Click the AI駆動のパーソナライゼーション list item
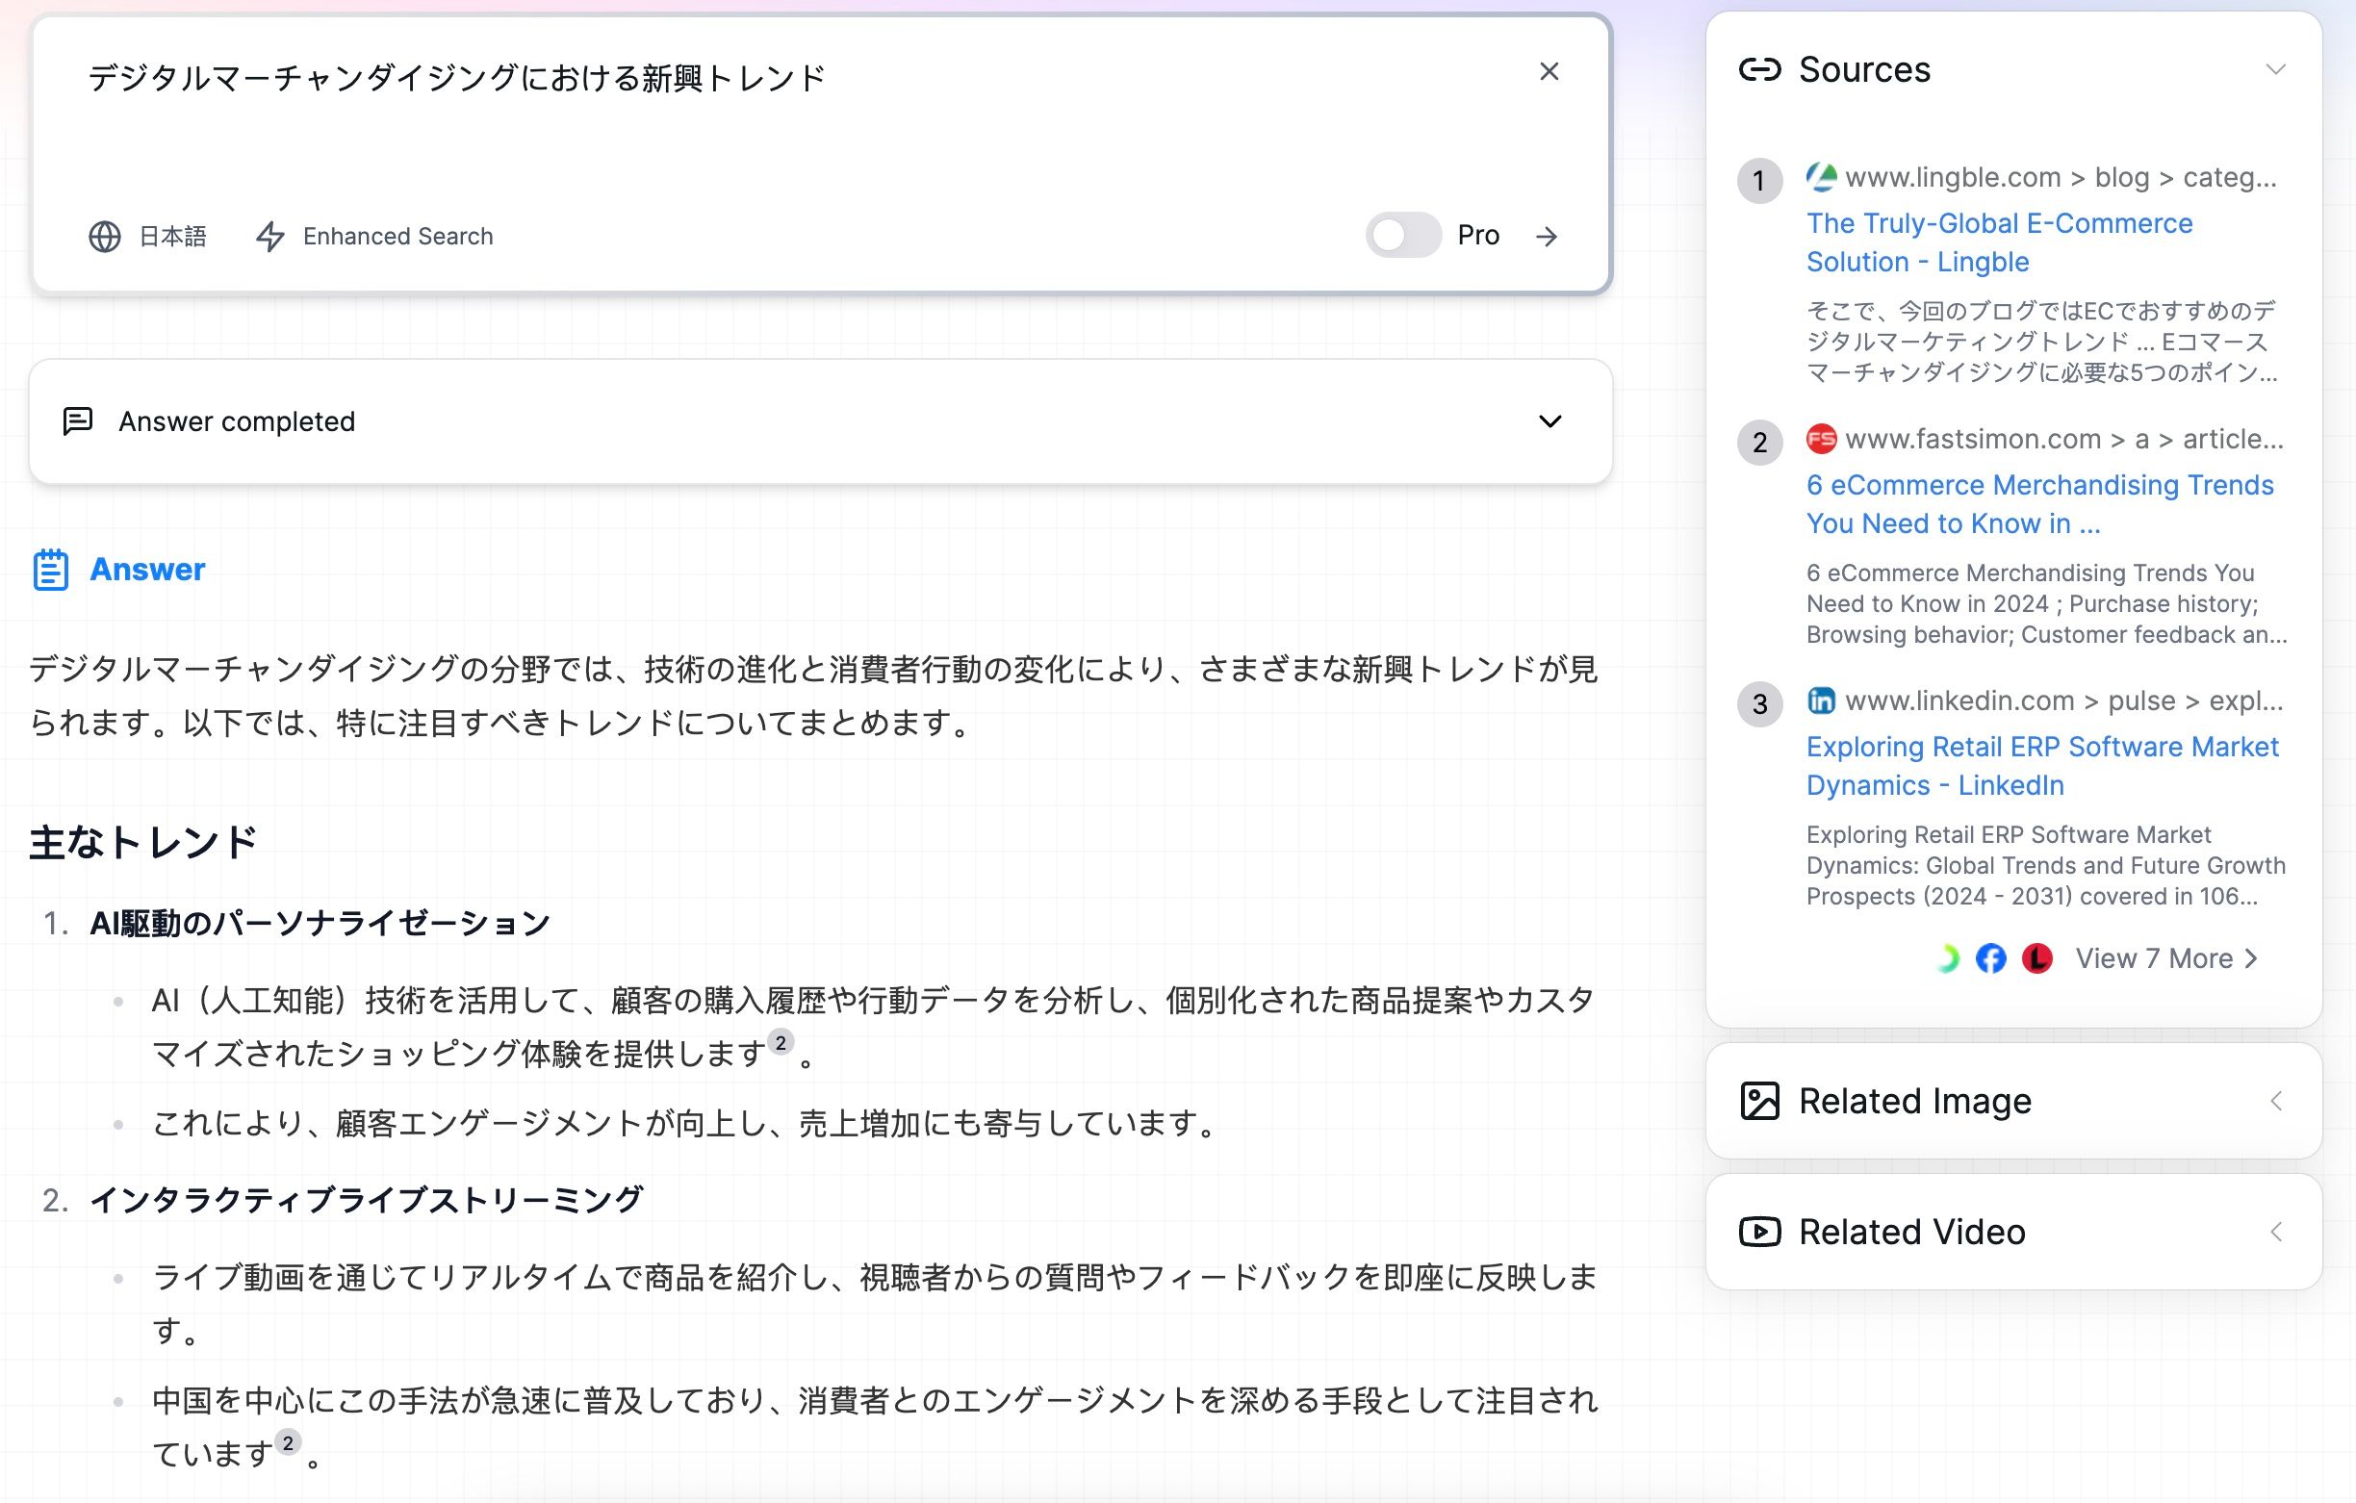The height and width of the screenshot is (1503, 2356). [320, 924]
